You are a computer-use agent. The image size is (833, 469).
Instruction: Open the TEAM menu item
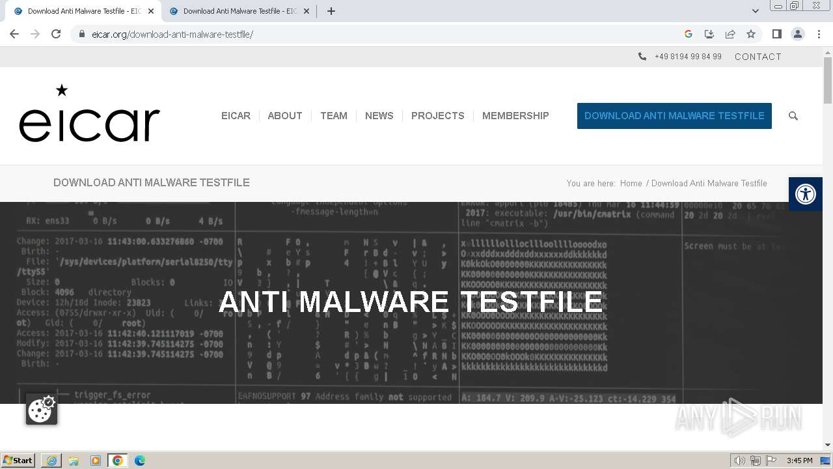point(334,116)
